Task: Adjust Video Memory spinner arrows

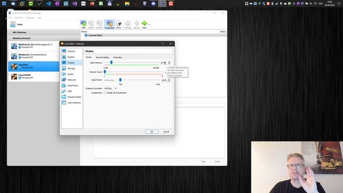Action: point(169,63)
